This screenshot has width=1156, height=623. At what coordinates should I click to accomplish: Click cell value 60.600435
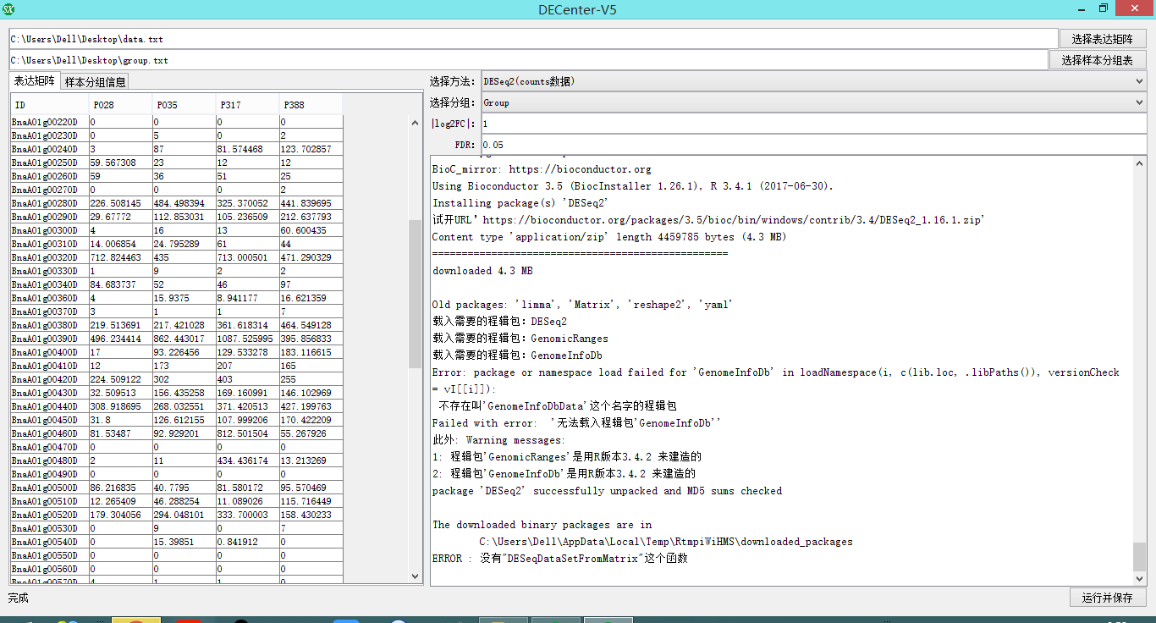(x=311, y=230)
